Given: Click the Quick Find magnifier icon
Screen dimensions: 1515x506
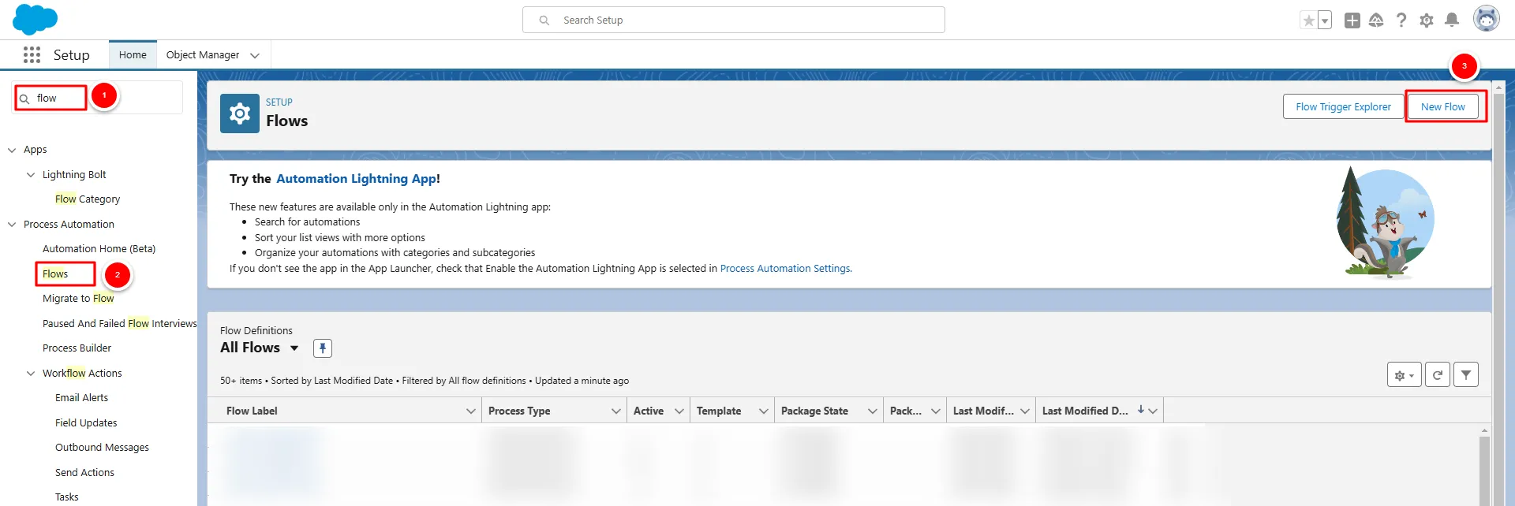Looking at the screenshot, I should [24, 99].
